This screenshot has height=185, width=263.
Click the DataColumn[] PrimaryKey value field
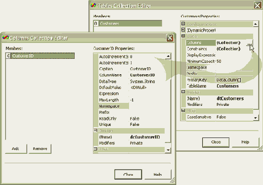point(234,80)
